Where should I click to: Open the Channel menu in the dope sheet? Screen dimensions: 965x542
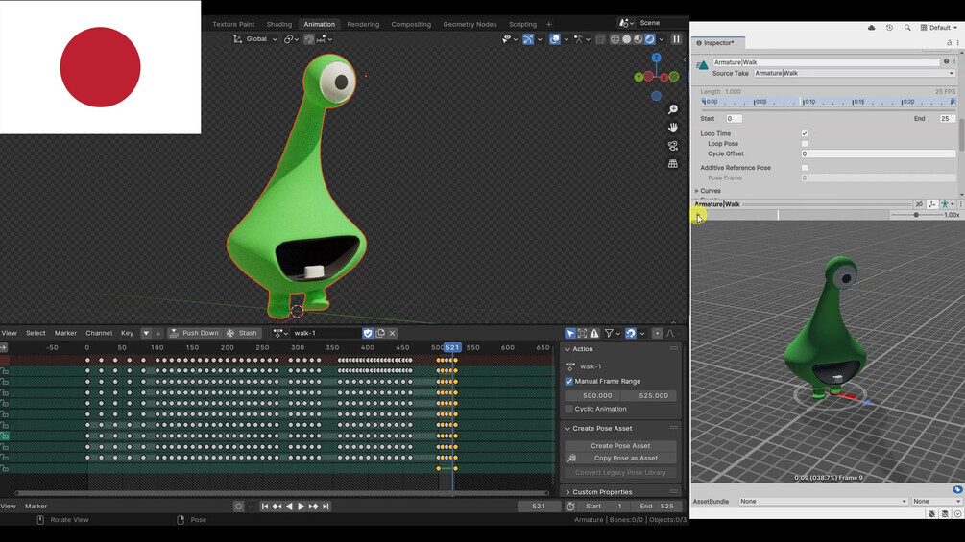[x=99, y=333]
